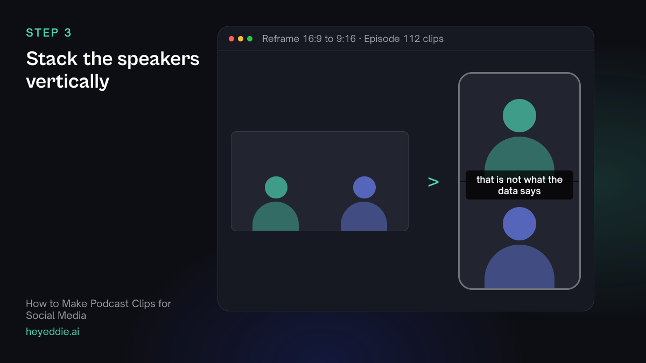Click the caption "that is not what the data says"

tap(519, 185)
